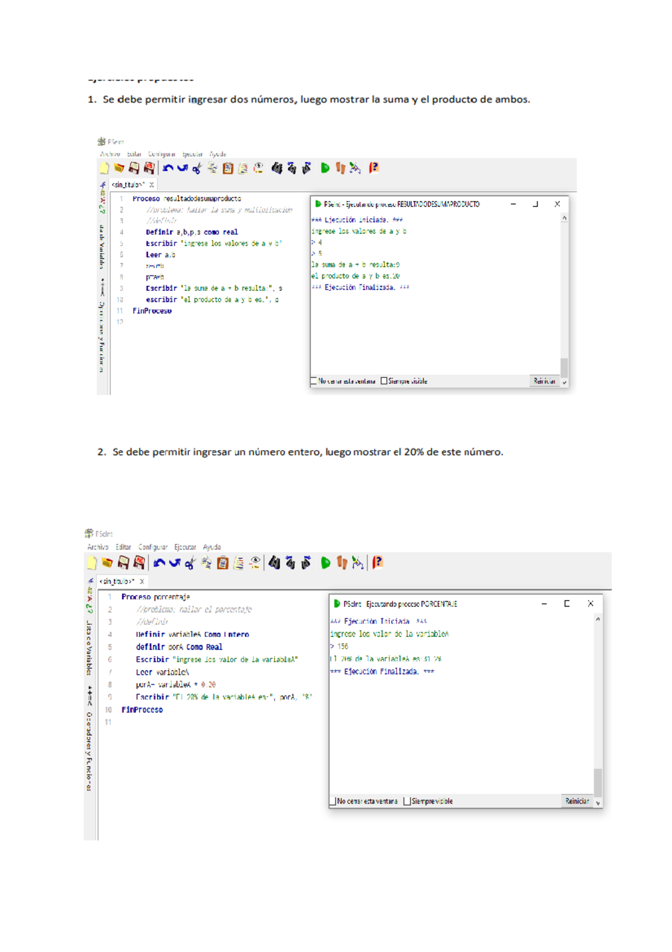Expand 'Operadores y Funciones' panel beside porcentaje code
The width and height of the screenshot is (672, 952).
(x=89, y=751)
